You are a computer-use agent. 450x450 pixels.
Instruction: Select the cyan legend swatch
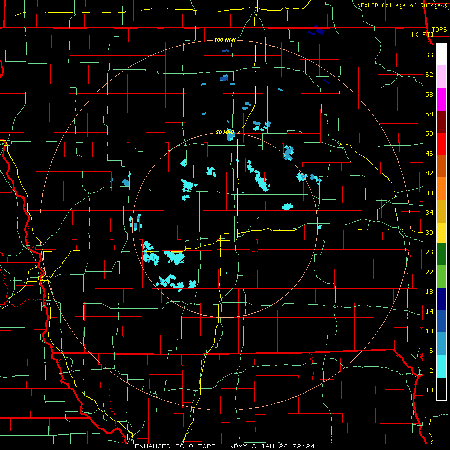(441, 366)
